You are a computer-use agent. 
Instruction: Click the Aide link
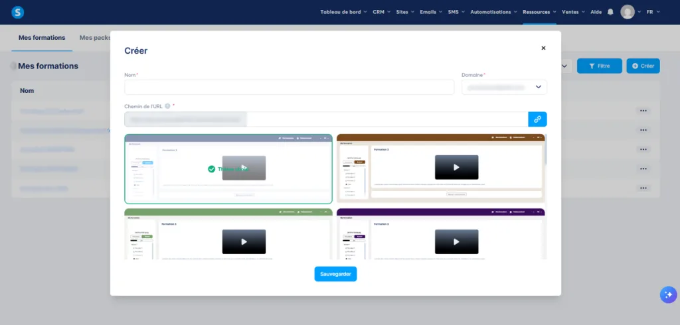tap(596, 12)
